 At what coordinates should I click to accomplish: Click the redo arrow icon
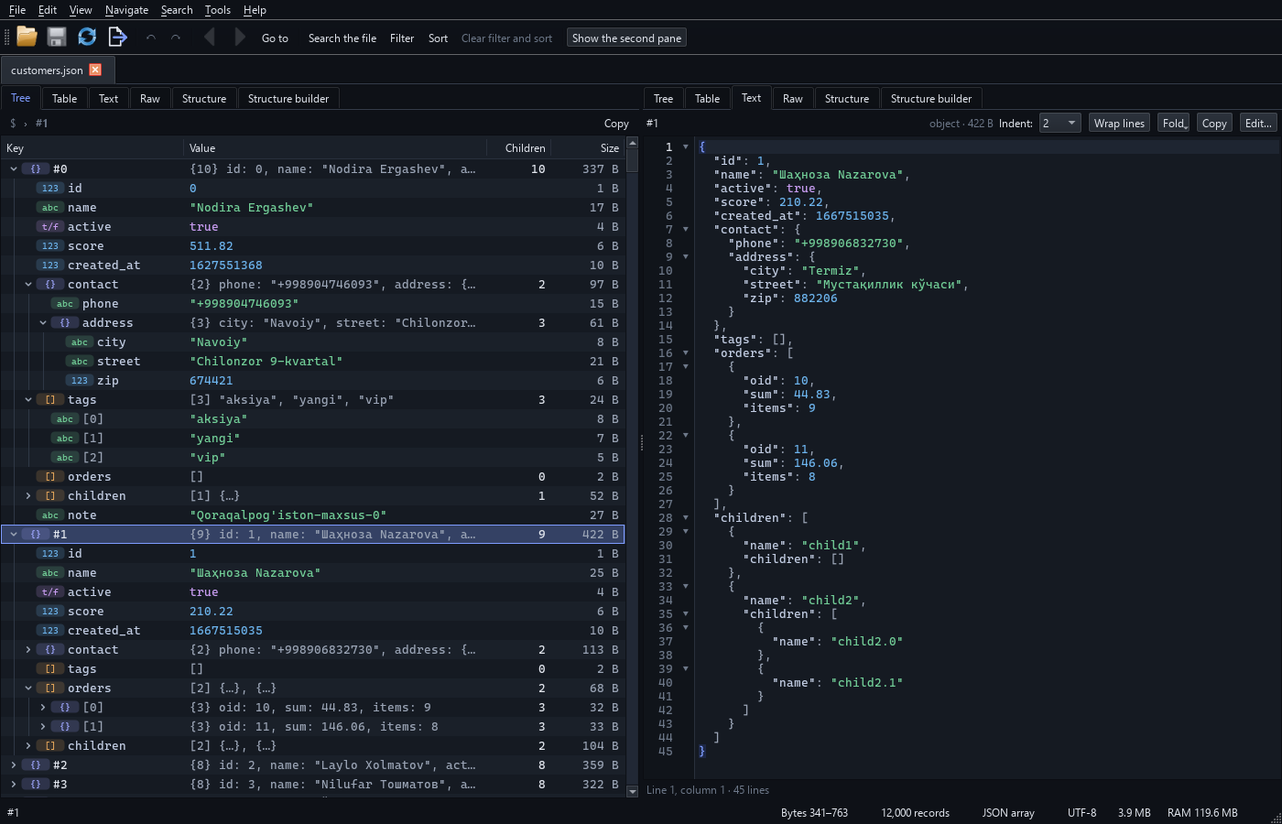(176, 38)
